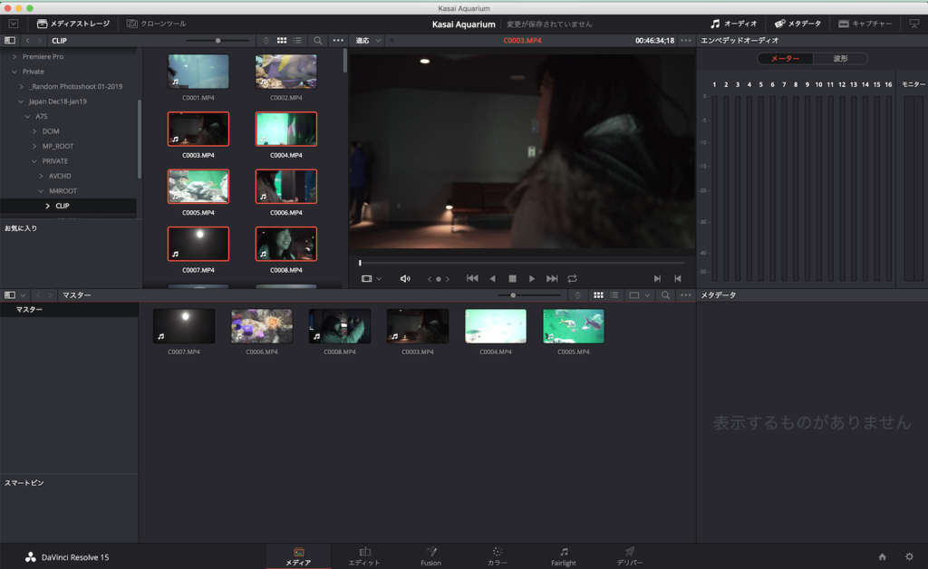Click the play button in viewer transport
Viewport: 928px width, 569px height.
[x=532, y=279]
